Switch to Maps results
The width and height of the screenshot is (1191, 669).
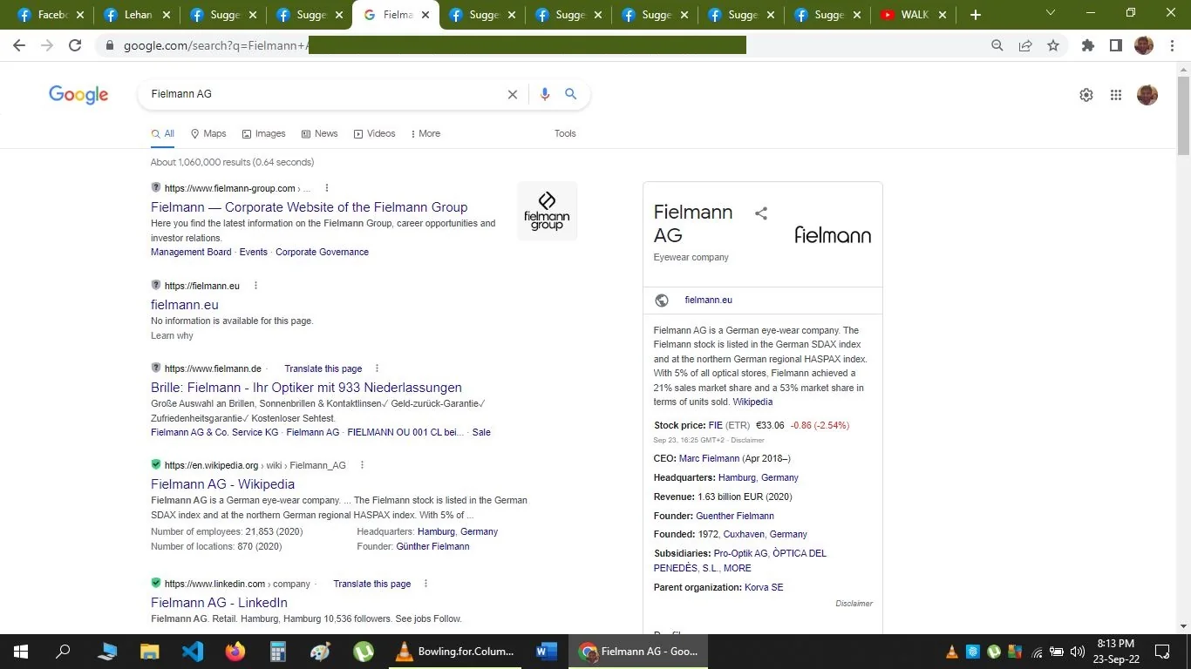point(208,133)
